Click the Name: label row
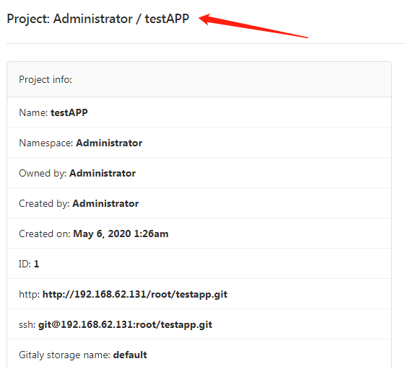The height and width of the screenshot is (369, 405). (199, 112)
